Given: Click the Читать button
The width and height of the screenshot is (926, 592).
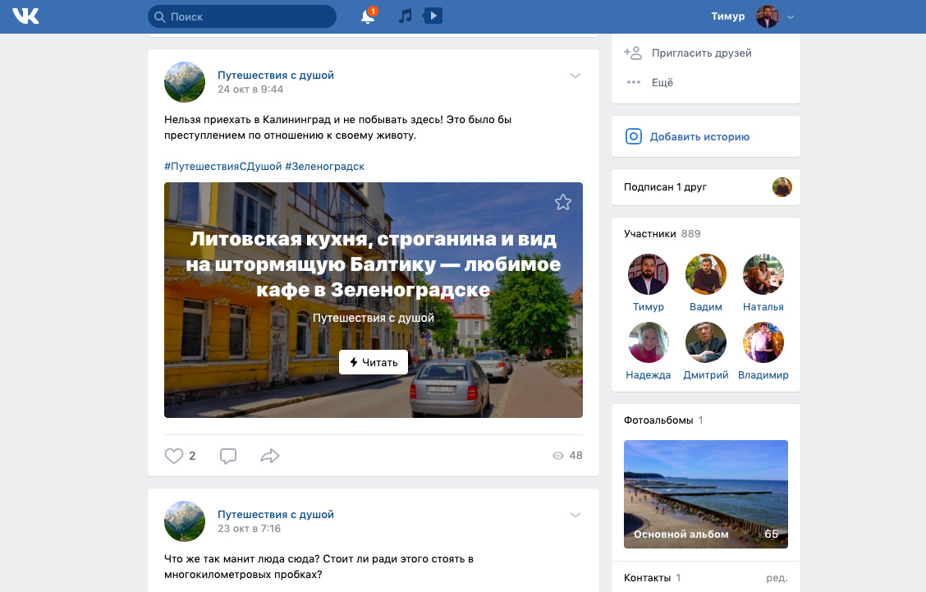Looking at the screenshot, I should pyautogui.click(x=374, y=362).
